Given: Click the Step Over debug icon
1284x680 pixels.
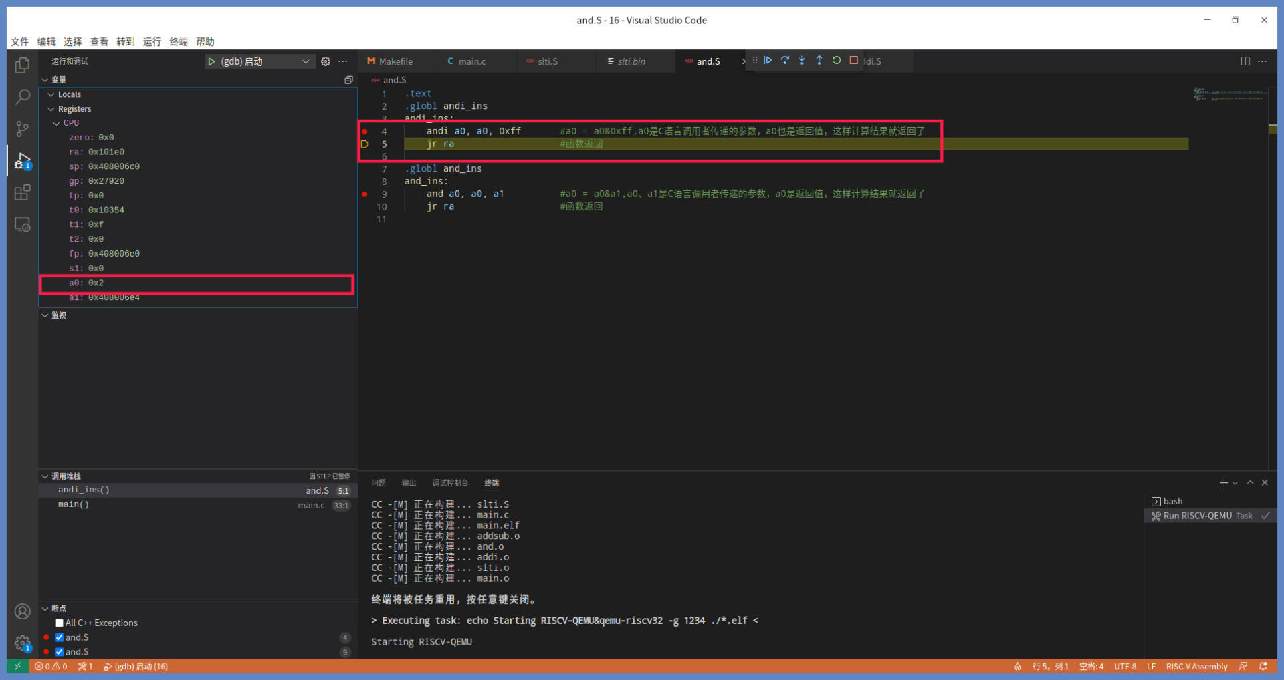Looking at the screenshot, I should pos(785,61).
